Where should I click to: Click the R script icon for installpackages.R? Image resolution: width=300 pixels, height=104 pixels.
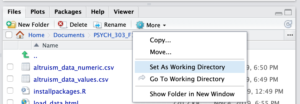point(25,91)
